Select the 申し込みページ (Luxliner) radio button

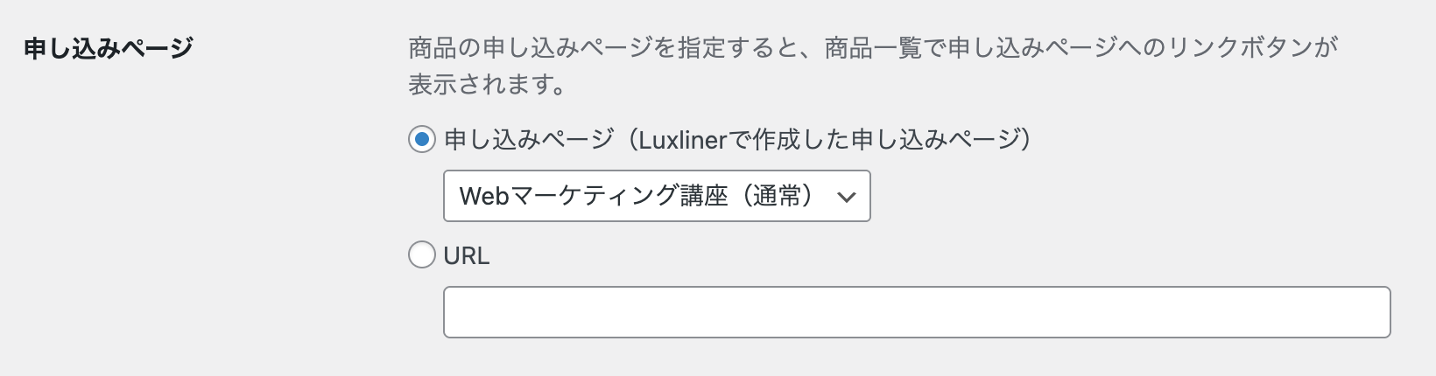click(x=422, y=139)
